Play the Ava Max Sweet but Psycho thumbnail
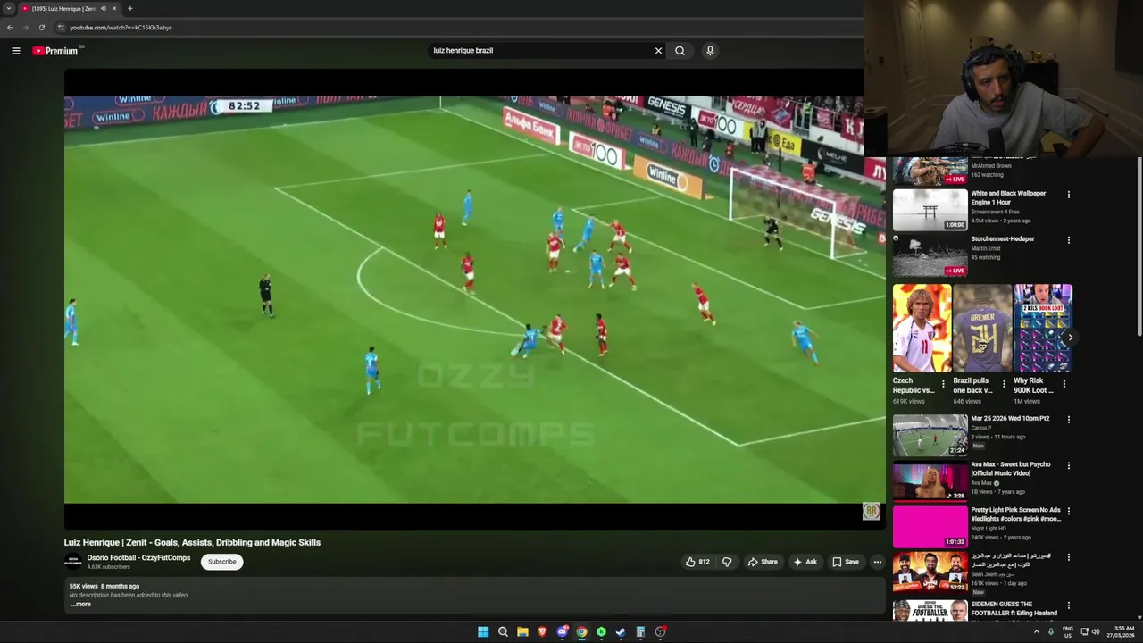This screenshot has height=643, width=1143. pyautogui.click(x=930, y=480)
